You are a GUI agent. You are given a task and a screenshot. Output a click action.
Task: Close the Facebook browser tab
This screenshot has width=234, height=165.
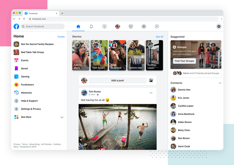(x=56, y=13)
